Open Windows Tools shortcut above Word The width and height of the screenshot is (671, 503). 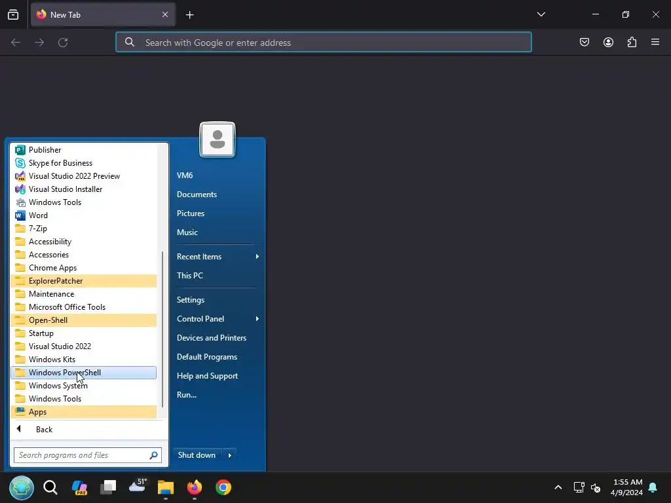[x=84, y=202]
